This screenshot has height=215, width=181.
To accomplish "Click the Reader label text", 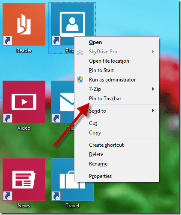I will [x=24, y=50].
